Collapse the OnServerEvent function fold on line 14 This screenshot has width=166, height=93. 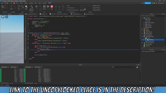[x=28, y=33]
